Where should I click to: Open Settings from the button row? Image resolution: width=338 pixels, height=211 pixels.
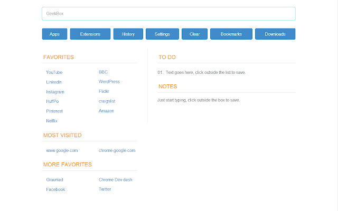click(162, 34)
